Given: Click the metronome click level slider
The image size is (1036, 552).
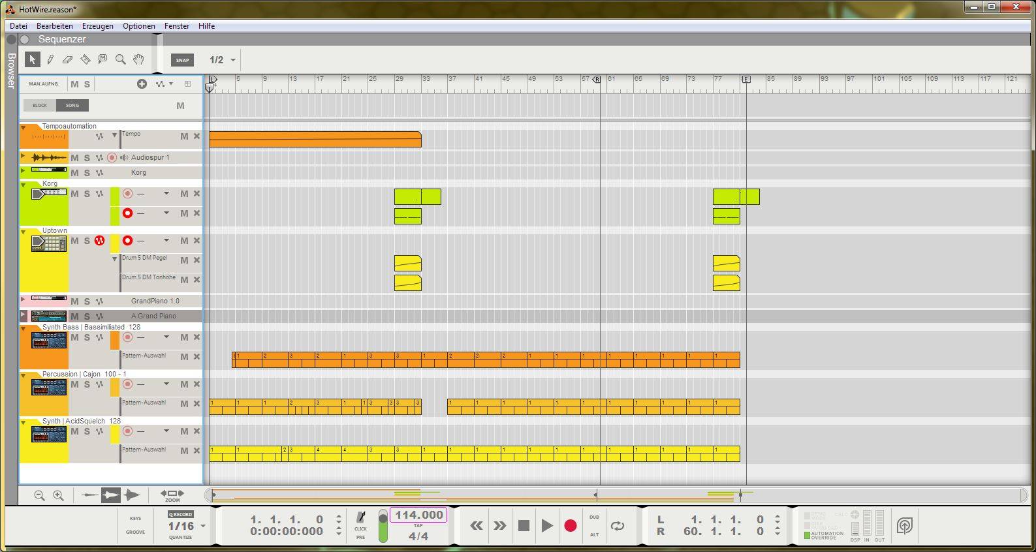Looking at the screenshot, I should point(383,526).
